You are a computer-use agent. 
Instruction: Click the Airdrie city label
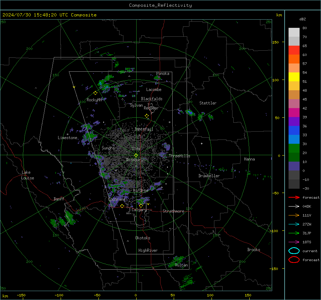tap(141, 190)
